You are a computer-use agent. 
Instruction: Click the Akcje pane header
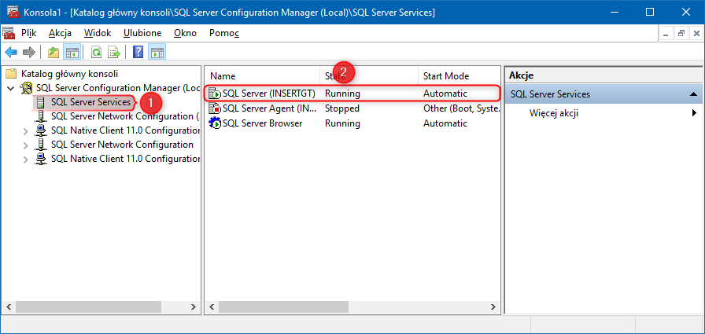[603, 76]
